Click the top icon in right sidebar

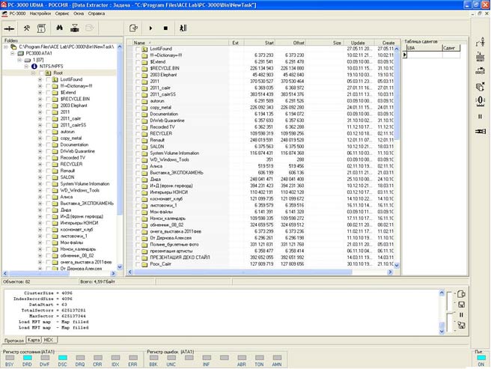pyautogui.click(x=480, y=42)
